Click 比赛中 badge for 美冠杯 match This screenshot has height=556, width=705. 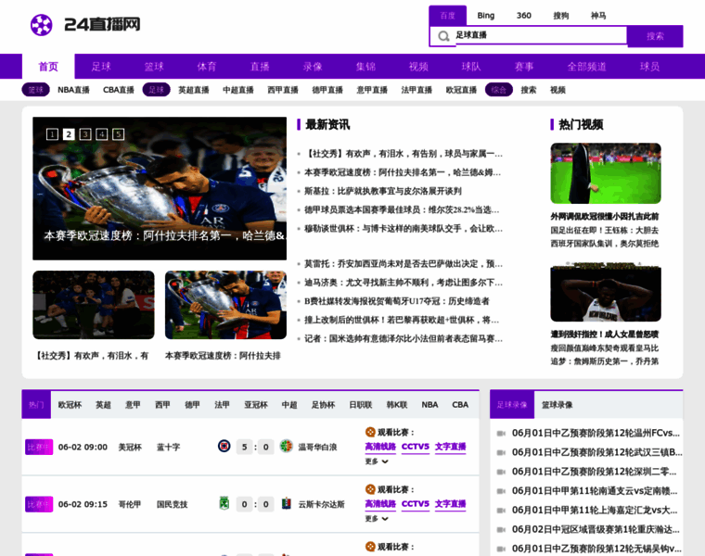(39, 447)
